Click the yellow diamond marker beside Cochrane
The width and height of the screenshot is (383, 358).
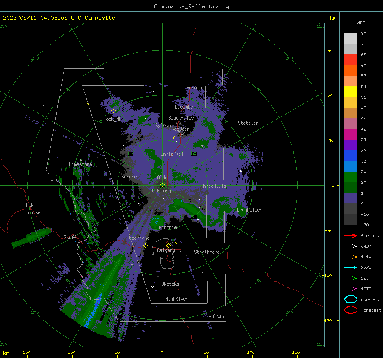click(x=146, y=246)
